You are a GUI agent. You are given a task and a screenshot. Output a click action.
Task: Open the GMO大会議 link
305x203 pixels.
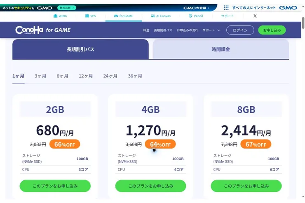coord(196,8)
